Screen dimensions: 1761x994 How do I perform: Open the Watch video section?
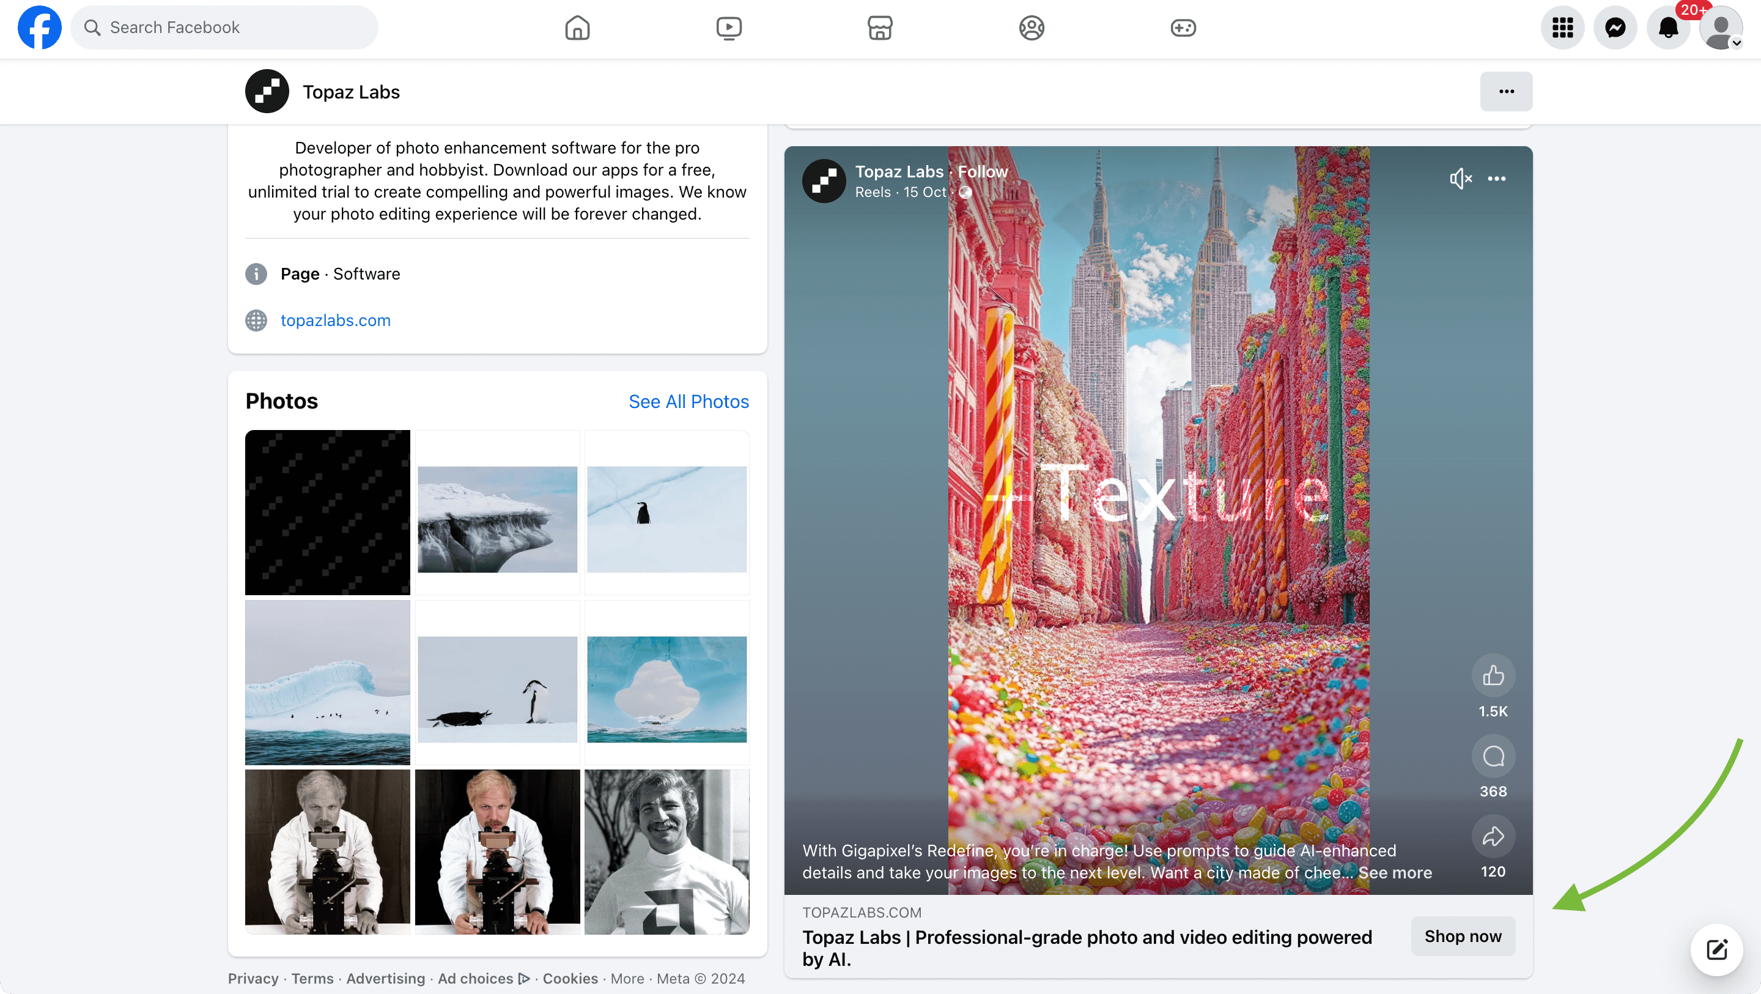coord(729,28)
